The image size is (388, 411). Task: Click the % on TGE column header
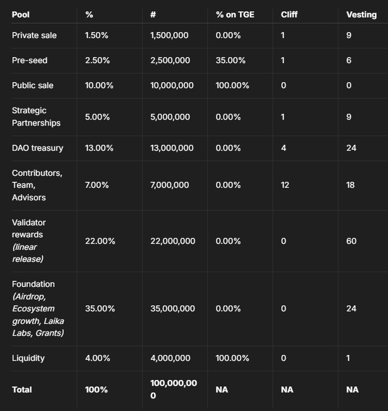(235, 15)
